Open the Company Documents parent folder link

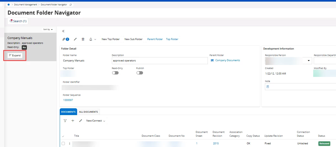(x=227, y=60)
